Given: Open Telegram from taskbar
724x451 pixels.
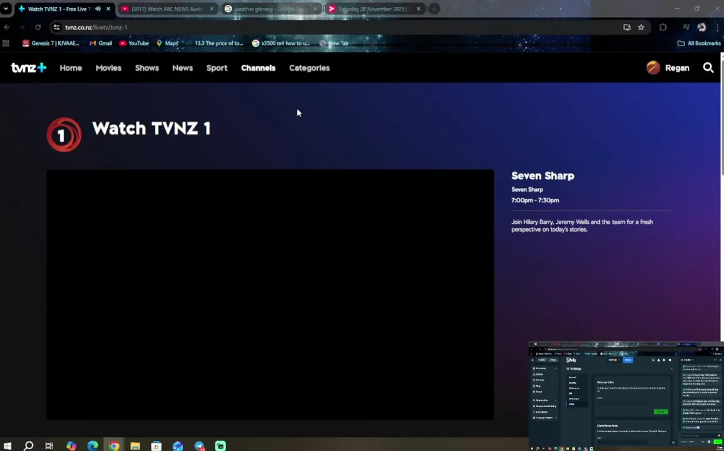Looking at the screenshot, I should (x=200, y=446).
